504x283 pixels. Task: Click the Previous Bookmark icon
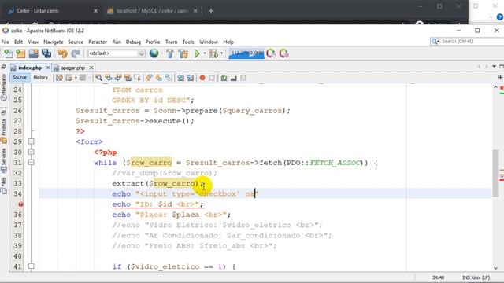click(149, 78)
